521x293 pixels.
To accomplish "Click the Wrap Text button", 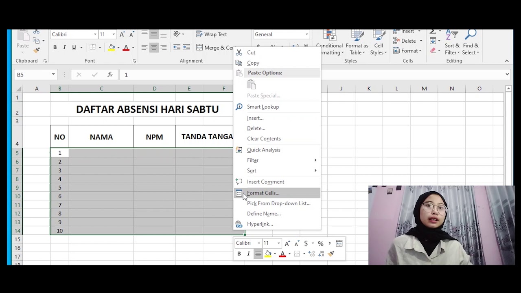I will [212, 34].
